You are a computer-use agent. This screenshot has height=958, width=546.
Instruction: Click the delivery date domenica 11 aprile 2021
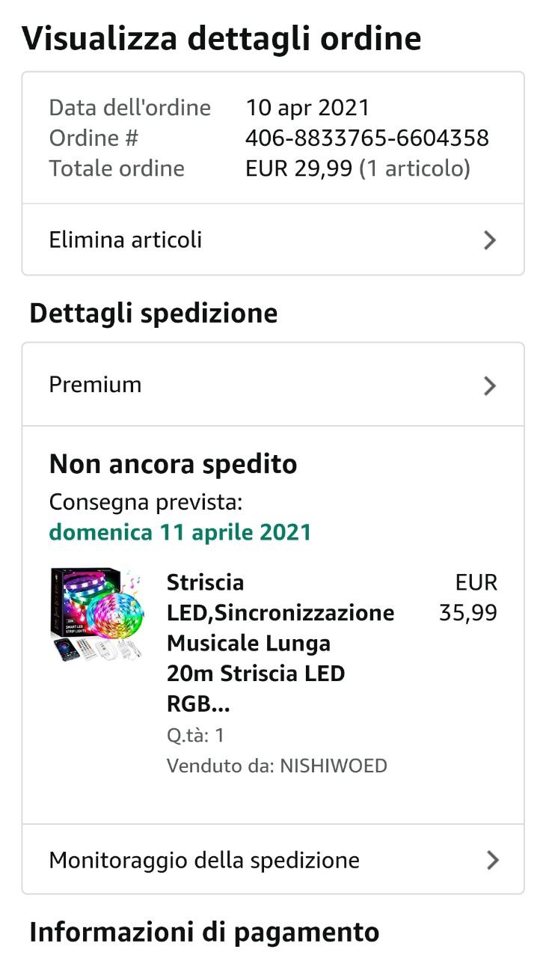click(180, 532)
